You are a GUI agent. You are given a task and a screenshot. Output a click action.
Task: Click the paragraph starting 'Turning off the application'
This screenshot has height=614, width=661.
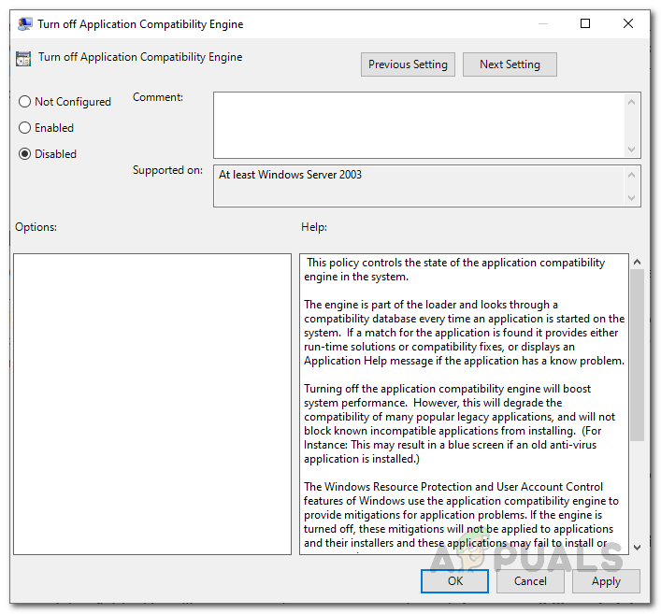(459, 423)
